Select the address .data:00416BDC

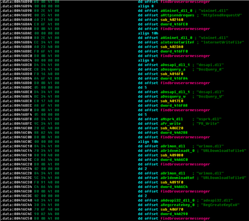tap(16, 88)
